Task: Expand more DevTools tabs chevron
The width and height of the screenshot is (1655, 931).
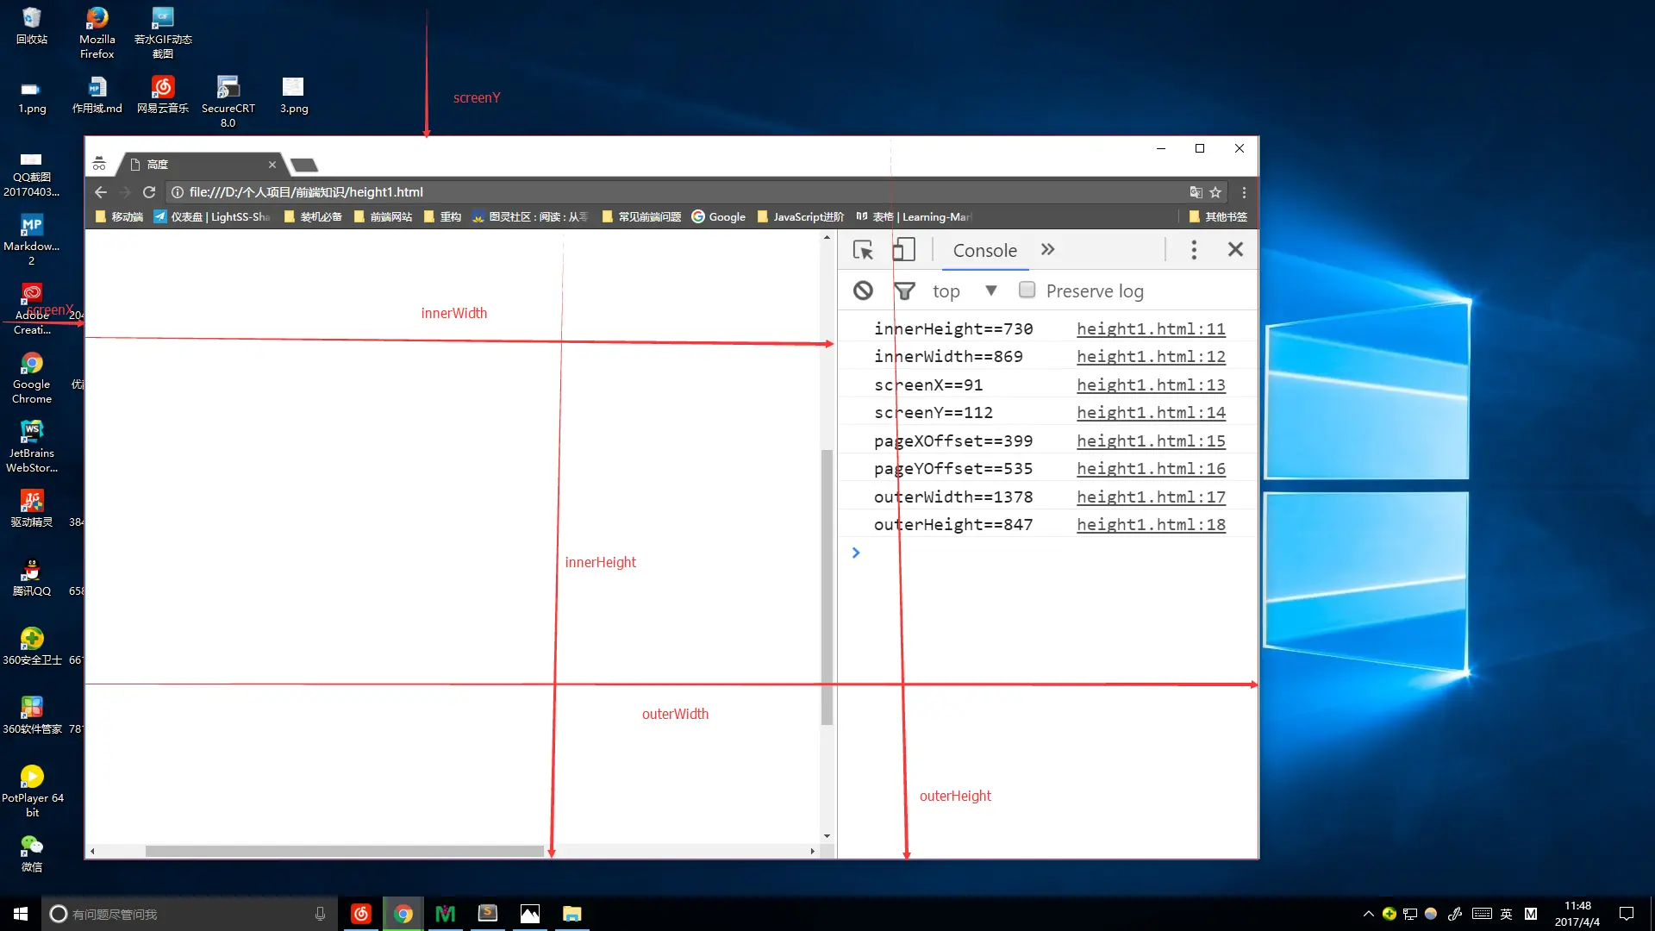Action: pyautogui.click(x=1047, y=250)
